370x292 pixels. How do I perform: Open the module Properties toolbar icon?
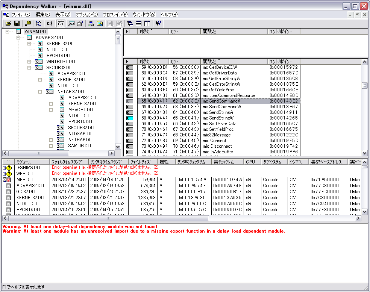80,23
